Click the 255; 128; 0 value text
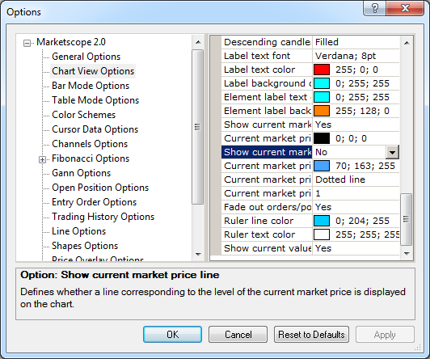This screenshot has width=430, height=359. [362, 111]
